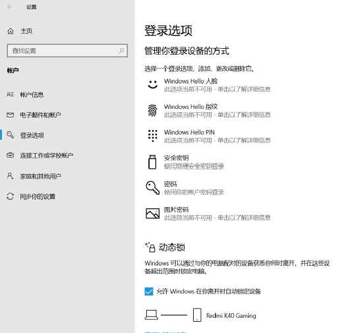Screen dimensions: 344x333
Task: Open 电子邮件和帐户 page
Action: click(x=40, y=115)
